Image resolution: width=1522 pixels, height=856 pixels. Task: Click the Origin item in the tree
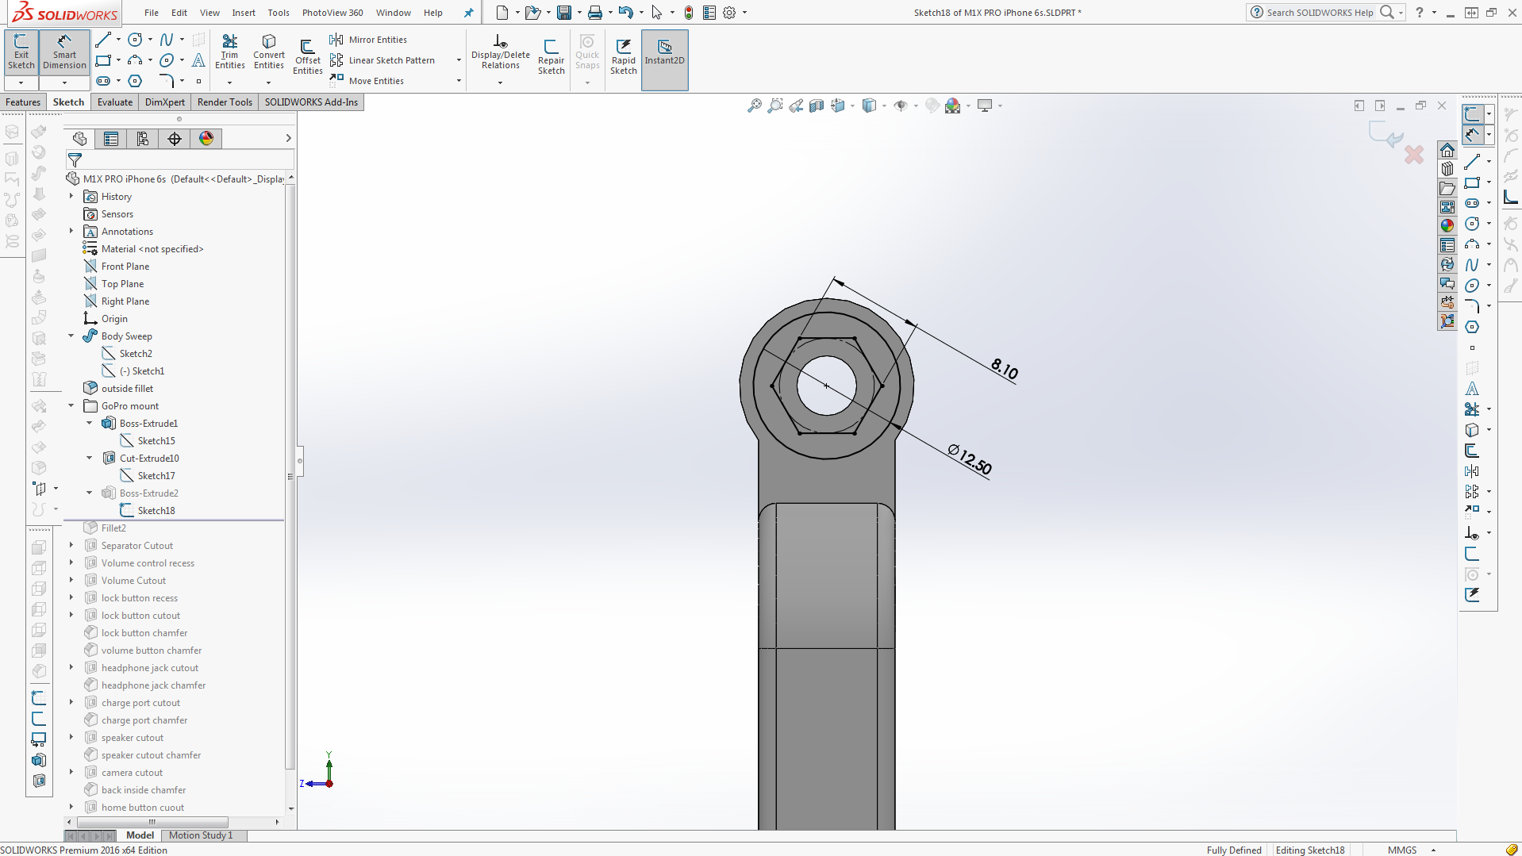click(114, 319)
